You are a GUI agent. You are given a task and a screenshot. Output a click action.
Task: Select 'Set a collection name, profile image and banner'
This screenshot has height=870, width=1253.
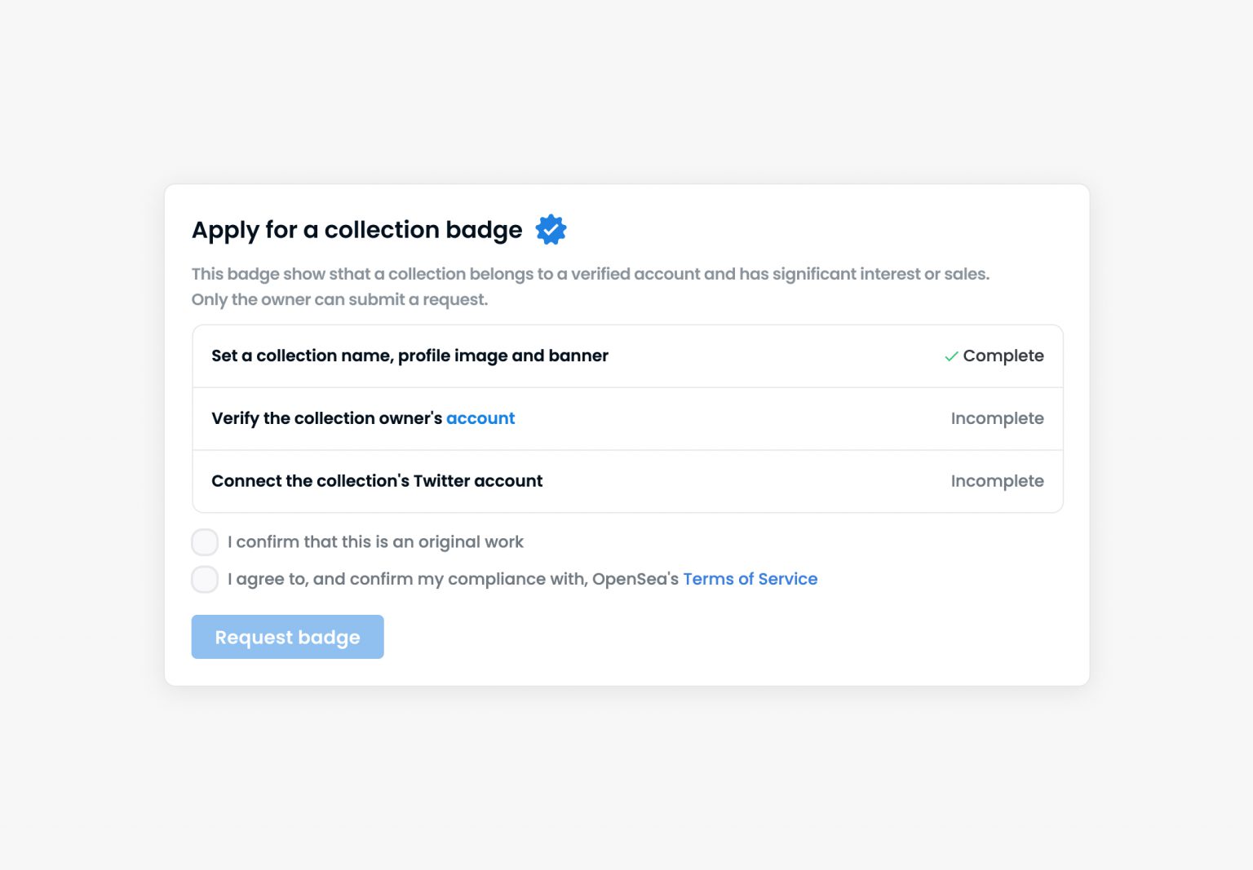click(410, 356)
